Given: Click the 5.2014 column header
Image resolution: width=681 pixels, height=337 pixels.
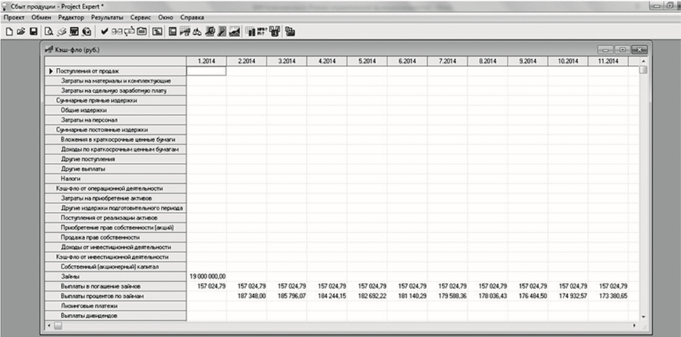Looking at the screenshot, I should 366,62.
